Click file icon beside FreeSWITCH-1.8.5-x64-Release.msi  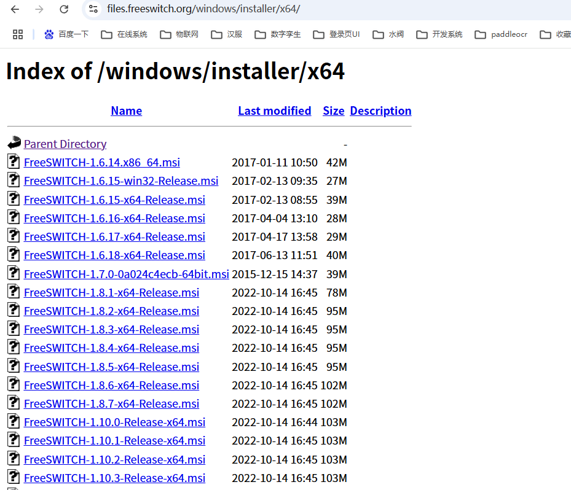[x=14, y=365]
